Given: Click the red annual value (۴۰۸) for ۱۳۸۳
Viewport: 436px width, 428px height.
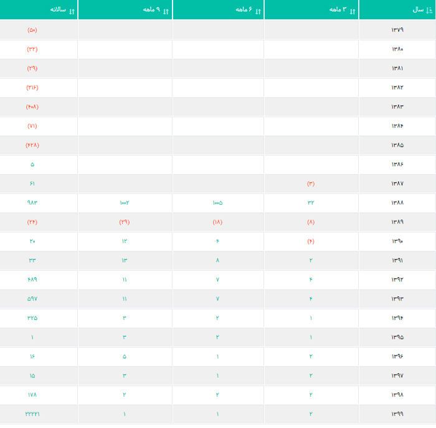Looking at the screenshot, I should click(32, 107).
